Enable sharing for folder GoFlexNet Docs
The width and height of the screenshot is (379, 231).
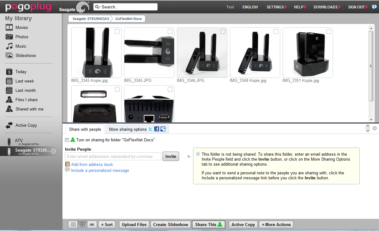(x=67, y=140)
